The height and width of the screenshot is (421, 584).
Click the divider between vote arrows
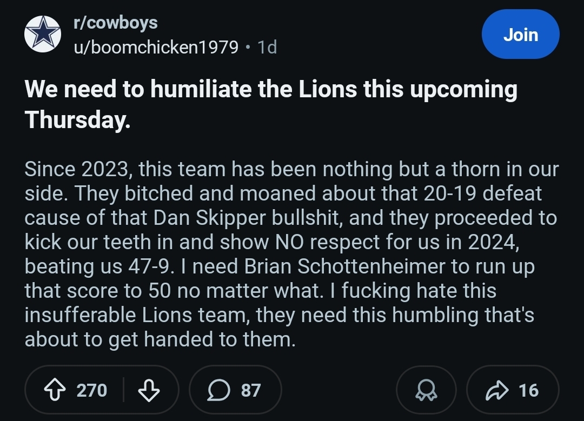point(123,390)
